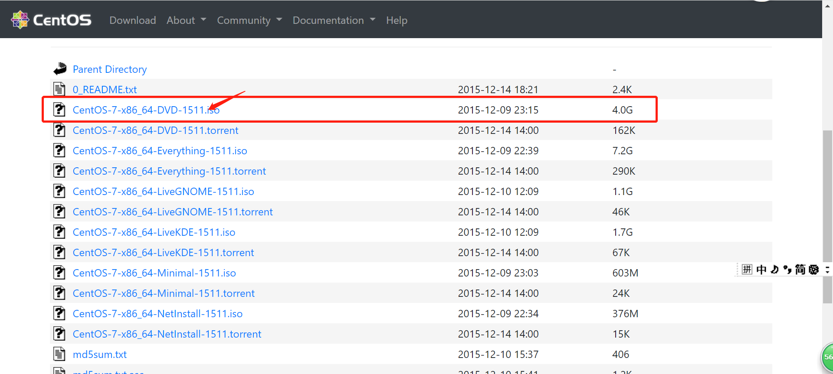Viewport: 833px width, 374px height.
Task: Open the 0_README.txt link
Action: click(105, 90)
